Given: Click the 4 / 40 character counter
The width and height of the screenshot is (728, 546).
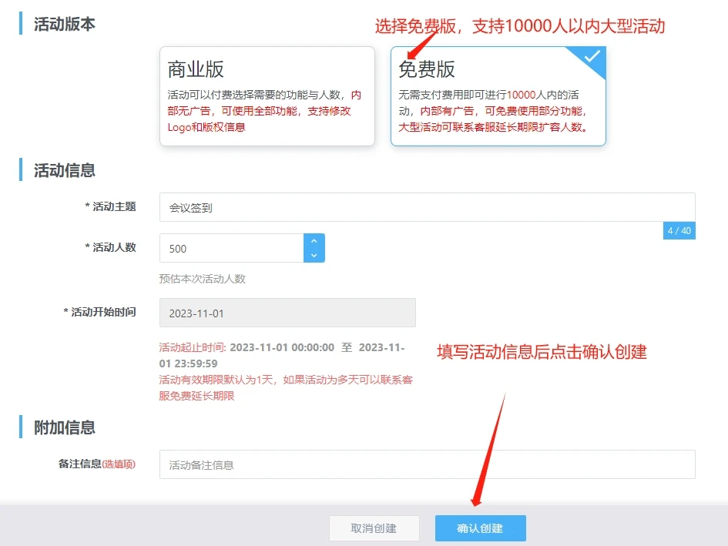Looking at the screenshot, I should pyautogui.click(x=679, y=231).
